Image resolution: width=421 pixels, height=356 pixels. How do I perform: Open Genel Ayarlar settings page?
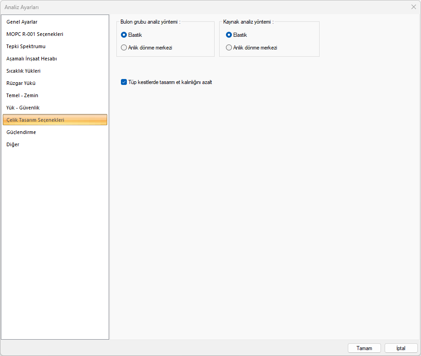(22, 22)
